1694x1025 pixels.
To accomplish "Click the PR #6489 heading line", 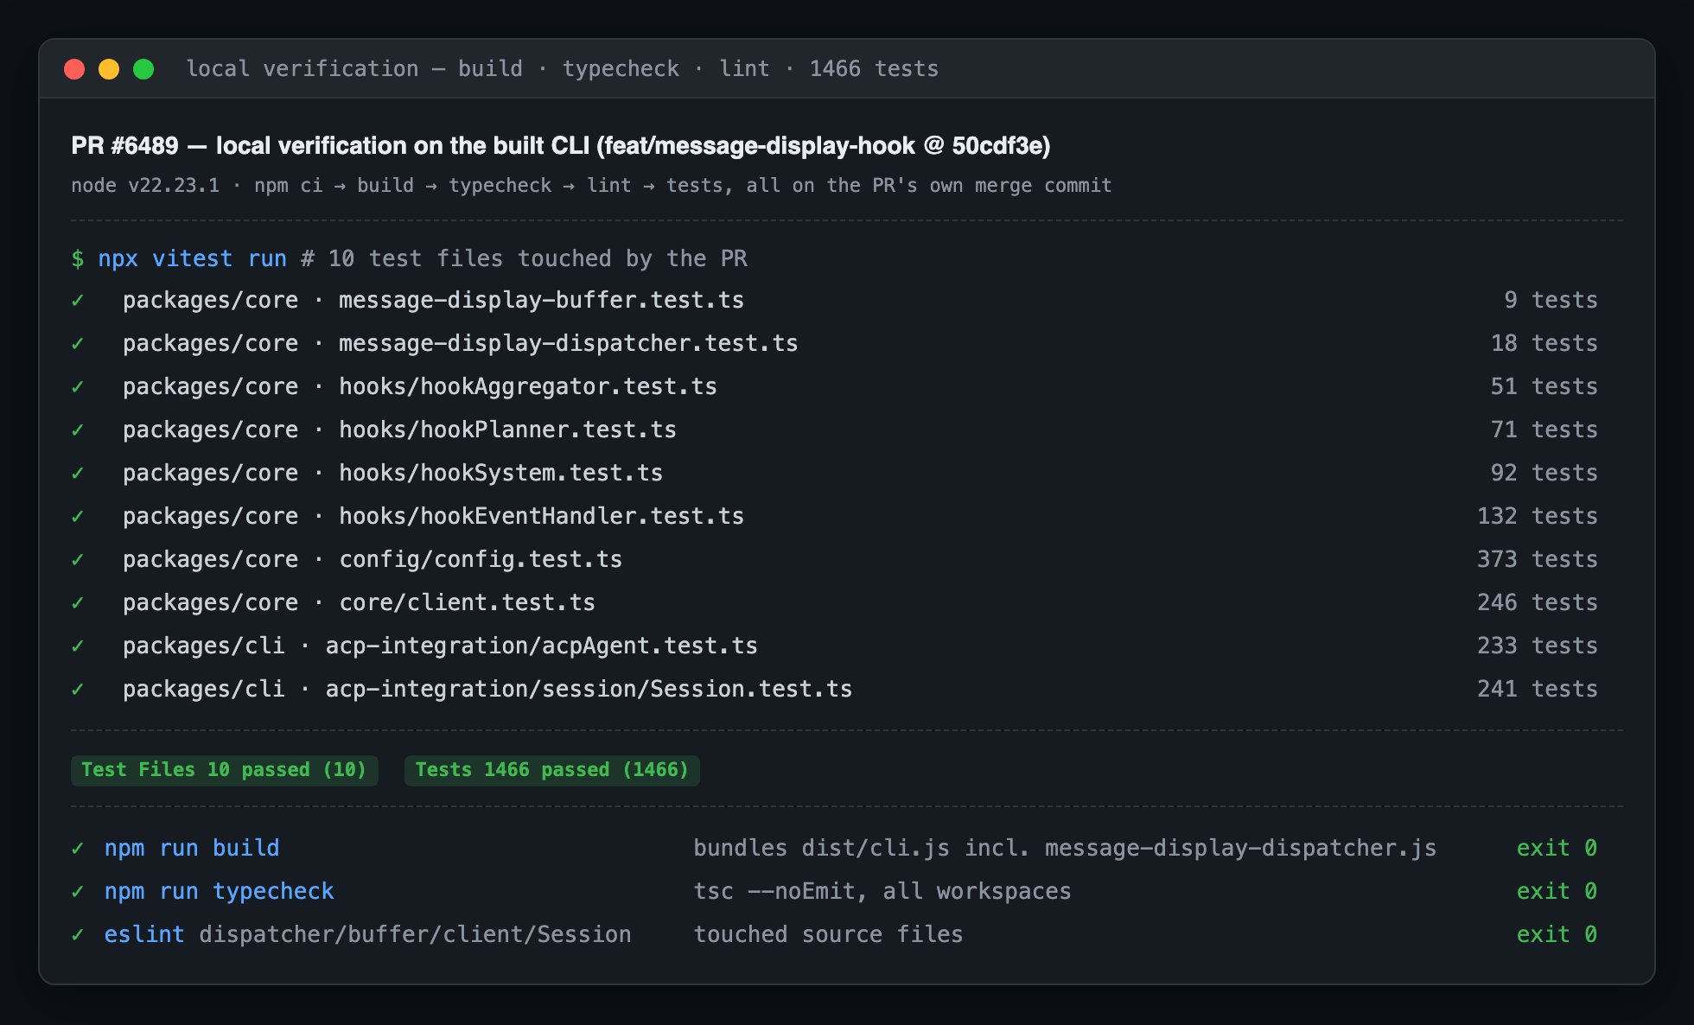I will pyautogui.click(x=561, y=145).
